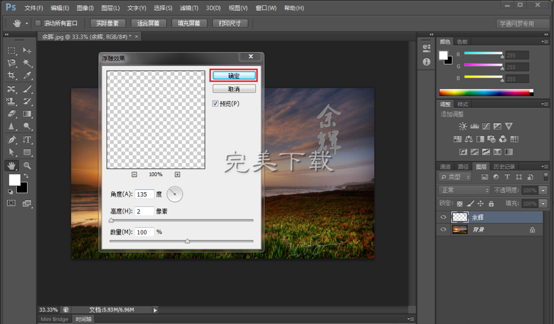Image resolution: width=554 pixels, height=324 pixels.
Task: Open the layer filter 类型 dropdown
Action: point(455,177)
